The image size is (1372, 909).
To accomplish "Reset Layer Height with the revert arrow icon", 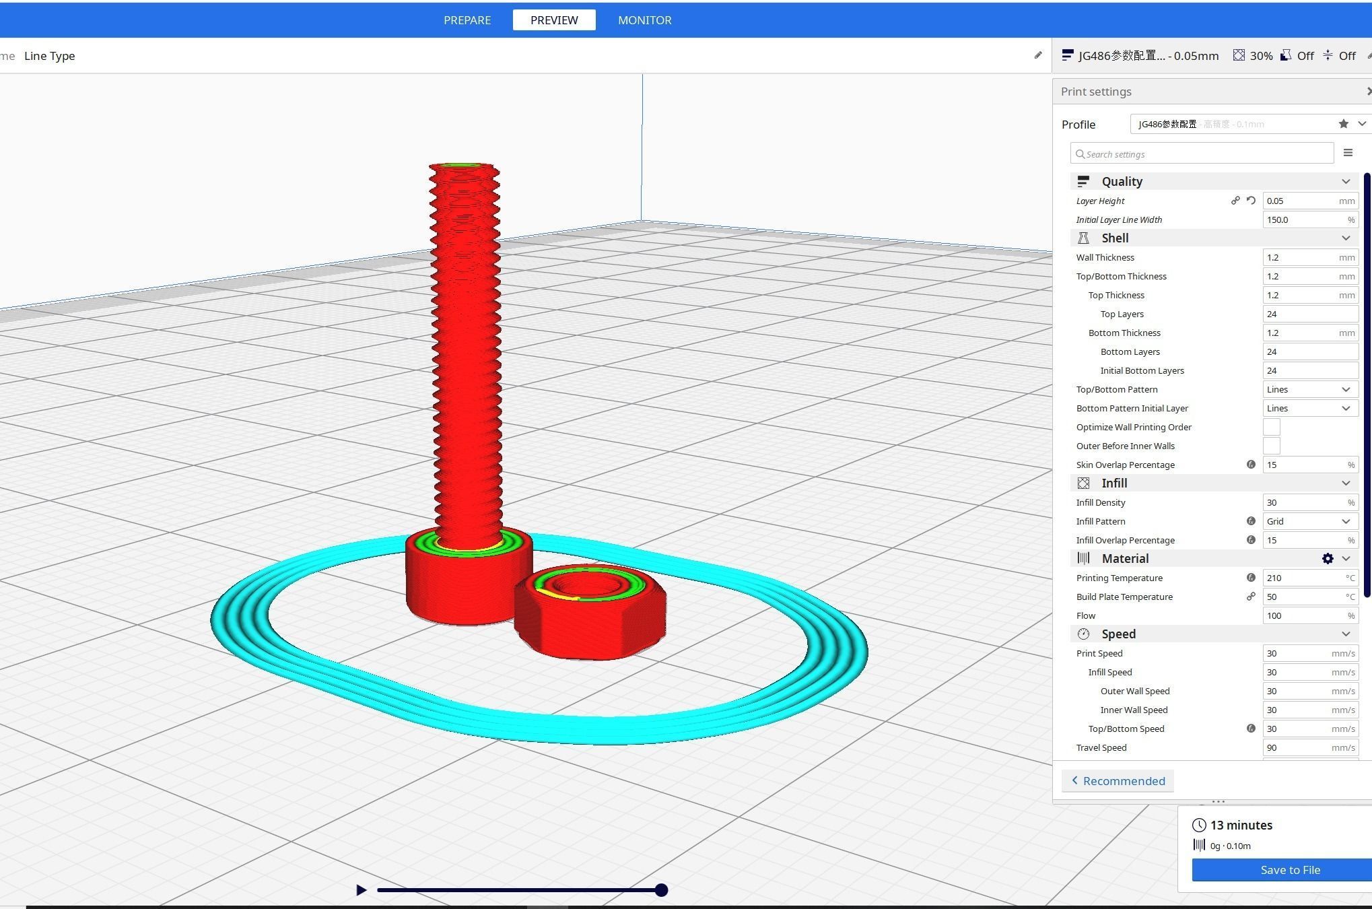I will point(1251,201).
